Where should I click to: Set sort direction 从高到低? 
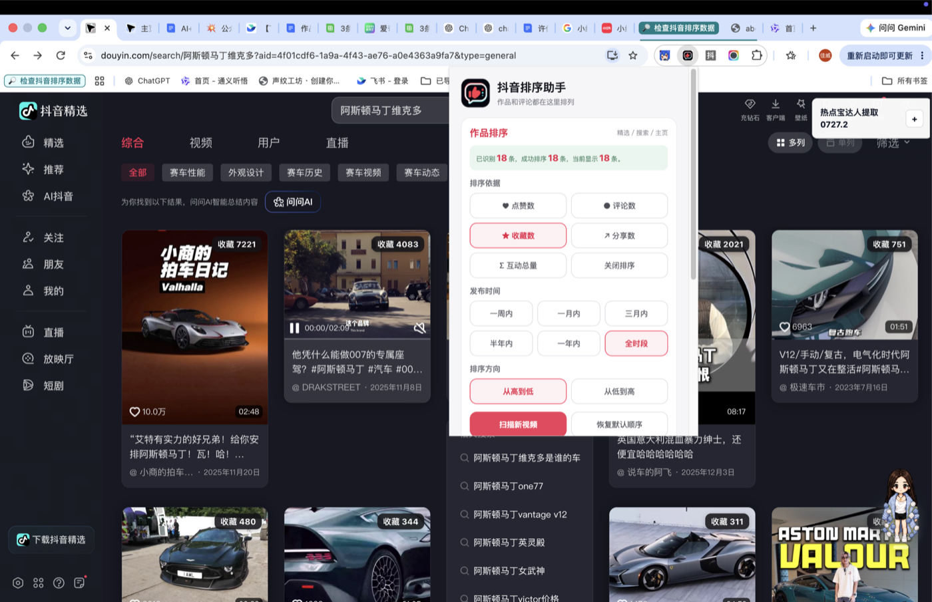pos(518,391)
